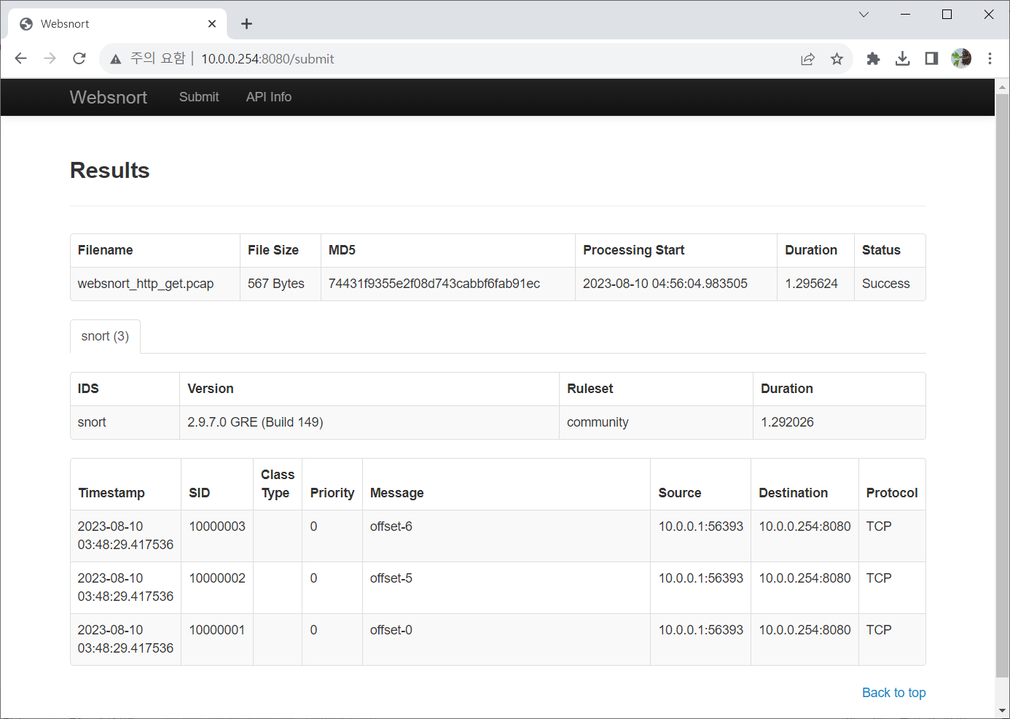The width and height of the screenshot is (1010, 719).
Task: Click the Results heading
Action: click(110, 171)
